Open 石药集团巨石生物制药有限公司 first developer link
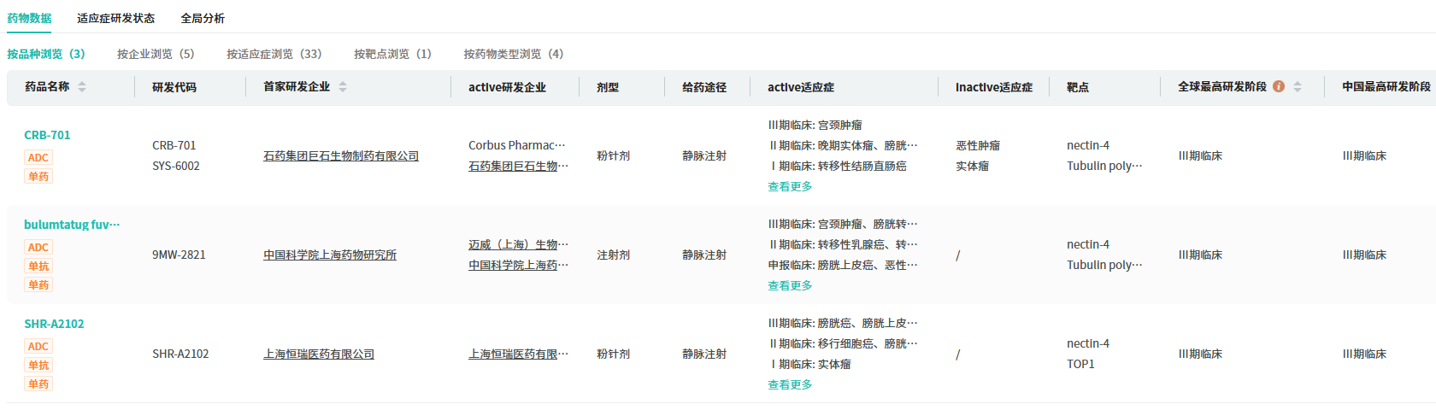The height and width of the screenshot is (410, 1436). pos(341,155)
